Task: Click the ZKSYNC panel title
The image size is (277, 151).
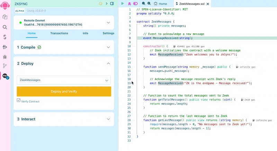Action: pos(21,4)
